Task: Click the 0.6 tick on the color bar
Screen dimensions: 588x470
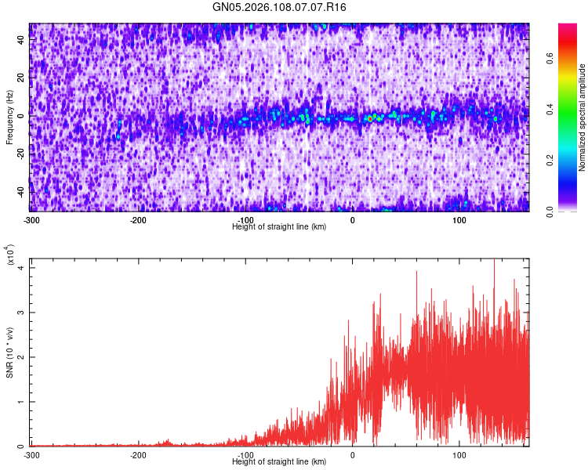Action: (550, 59)
